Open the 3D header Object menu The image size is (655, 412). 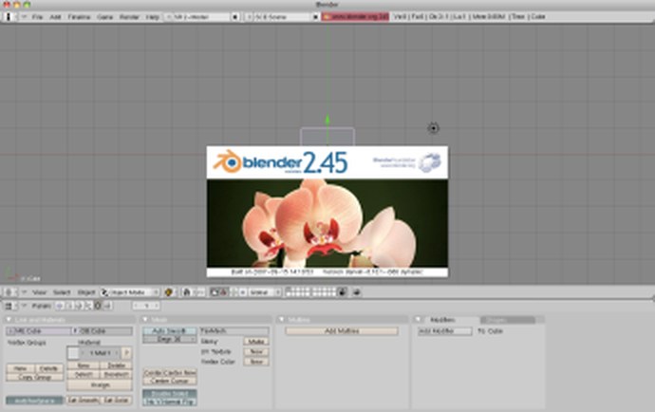pos(86,292)
